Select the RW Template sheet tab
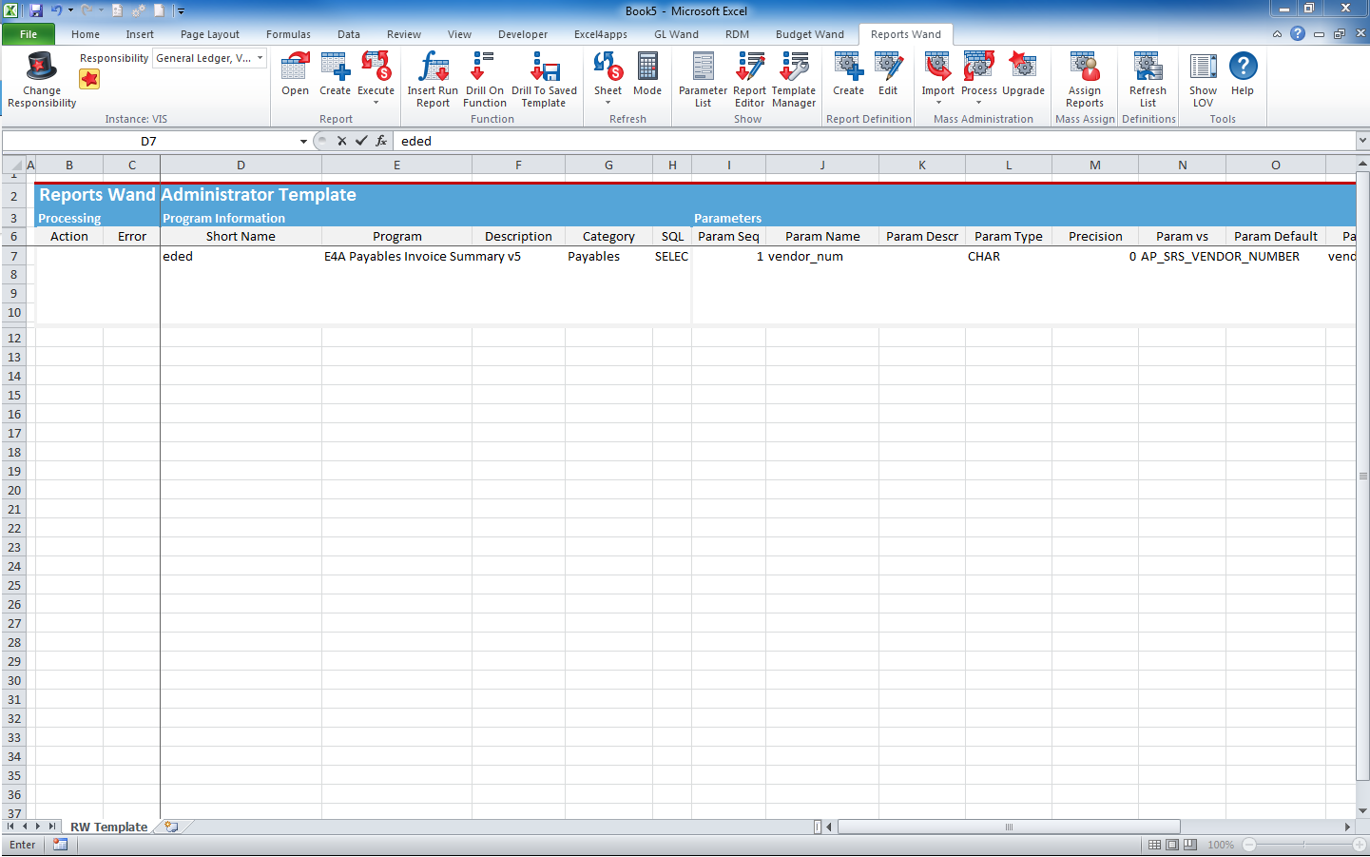Screen dimensions: 1370x857 [108, 827]
